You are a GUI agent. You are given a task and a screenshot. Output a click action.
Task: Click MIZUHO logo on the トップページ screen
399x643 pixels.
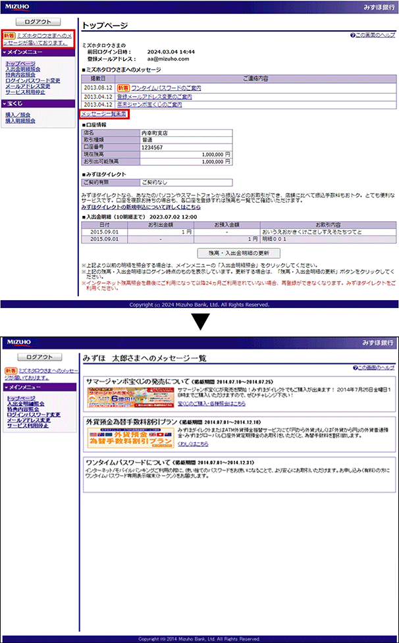click(x=18, y=7)
